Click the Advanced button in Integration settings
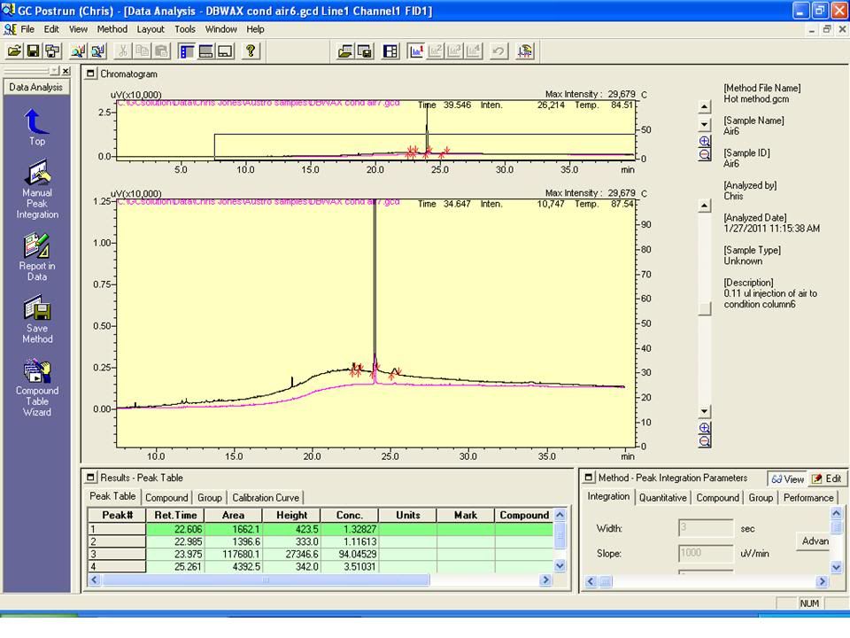Image resolution: width=850 pixels, height=638 pixels. click(814, 541)
